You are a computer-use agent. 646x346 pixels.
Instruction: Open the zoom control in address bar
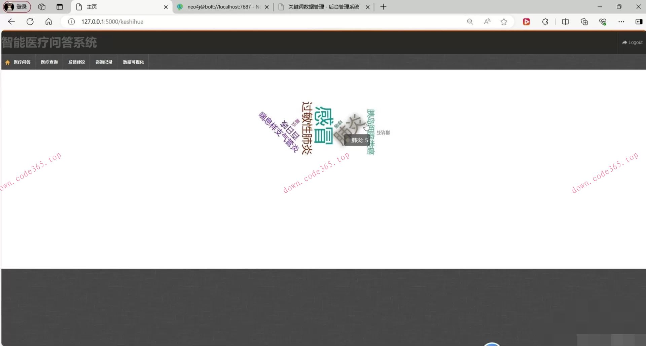point(470,22)
